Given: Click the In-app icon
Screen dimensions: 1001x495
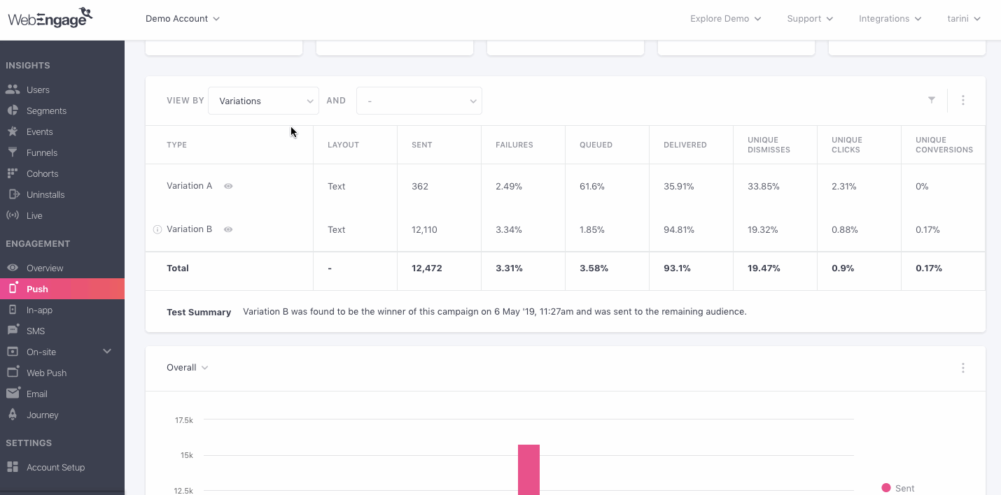Looking at the screenshot, I should [13, 310].
